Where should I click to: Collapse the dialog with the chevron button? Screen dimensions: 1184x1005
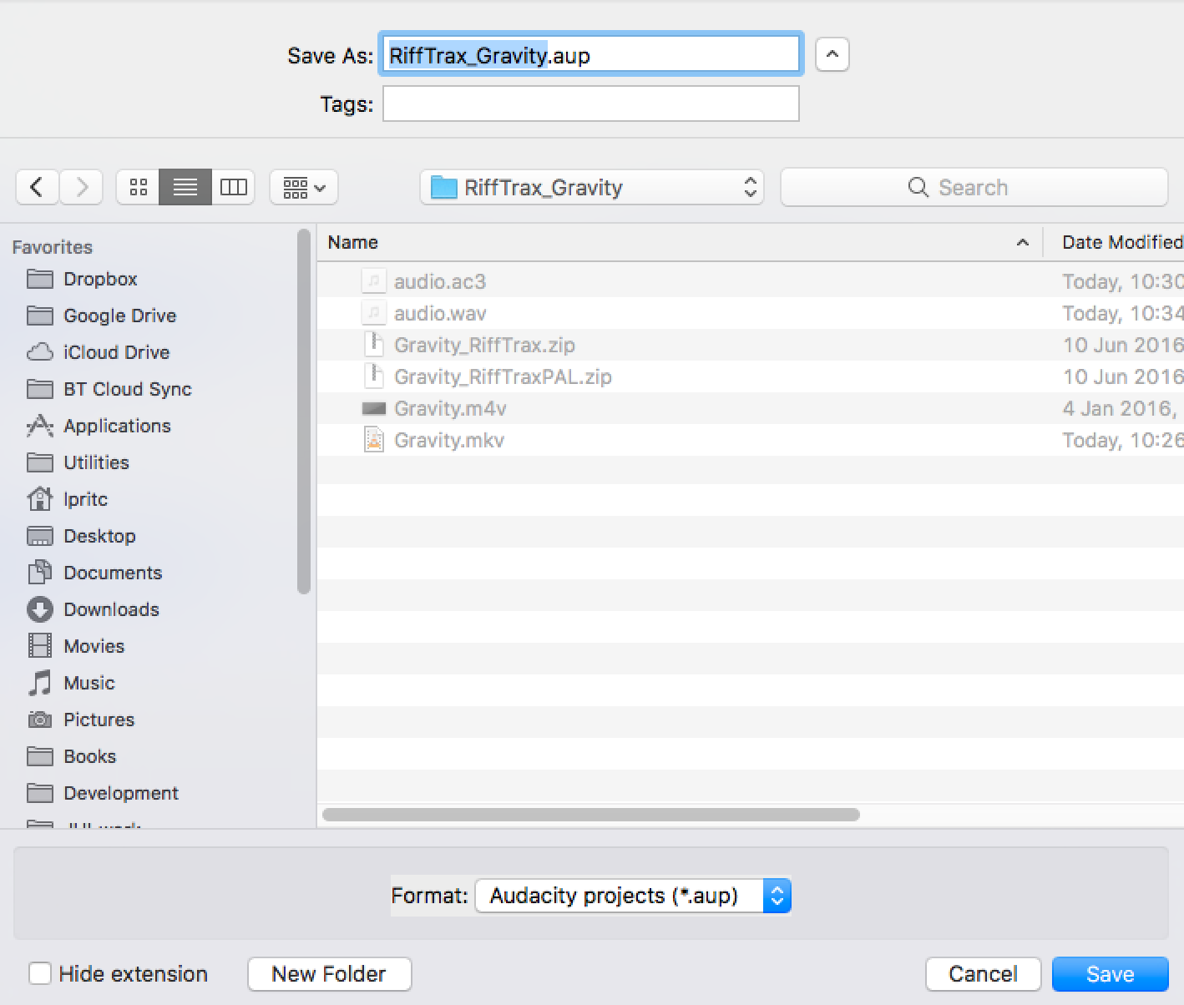[832, 55]
